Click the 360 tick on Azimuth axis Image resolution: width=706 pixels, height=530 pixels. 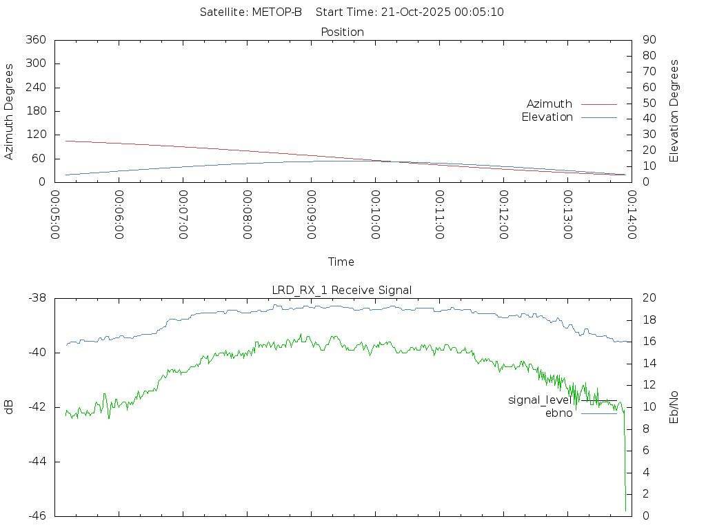click(34, 40)
